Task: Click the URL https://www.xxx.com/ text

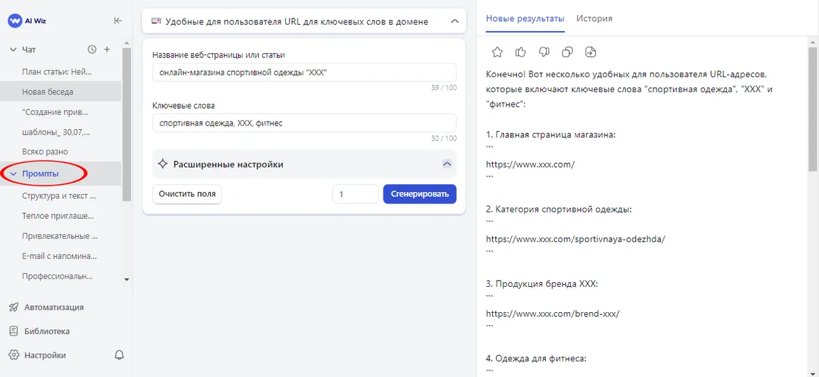Action: tap(530, 164)
